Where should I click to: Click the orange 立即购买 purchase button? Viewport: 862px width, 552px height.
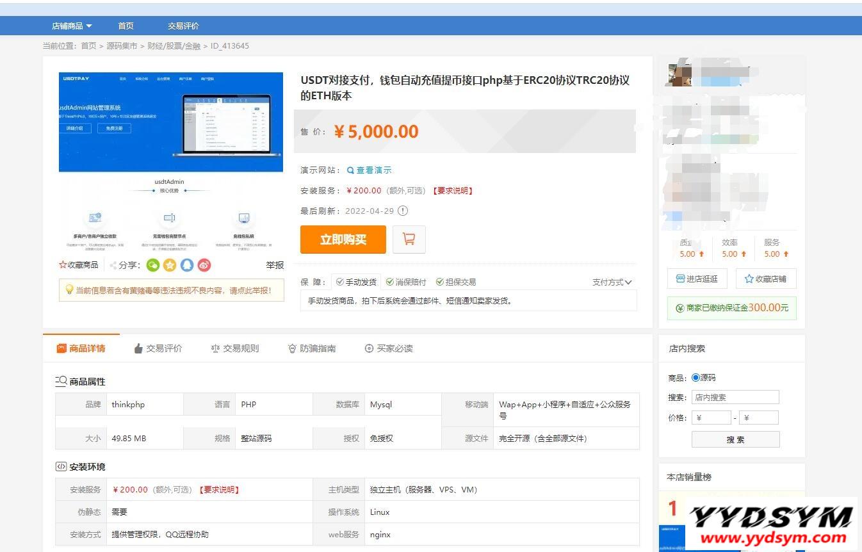(343, 239)
